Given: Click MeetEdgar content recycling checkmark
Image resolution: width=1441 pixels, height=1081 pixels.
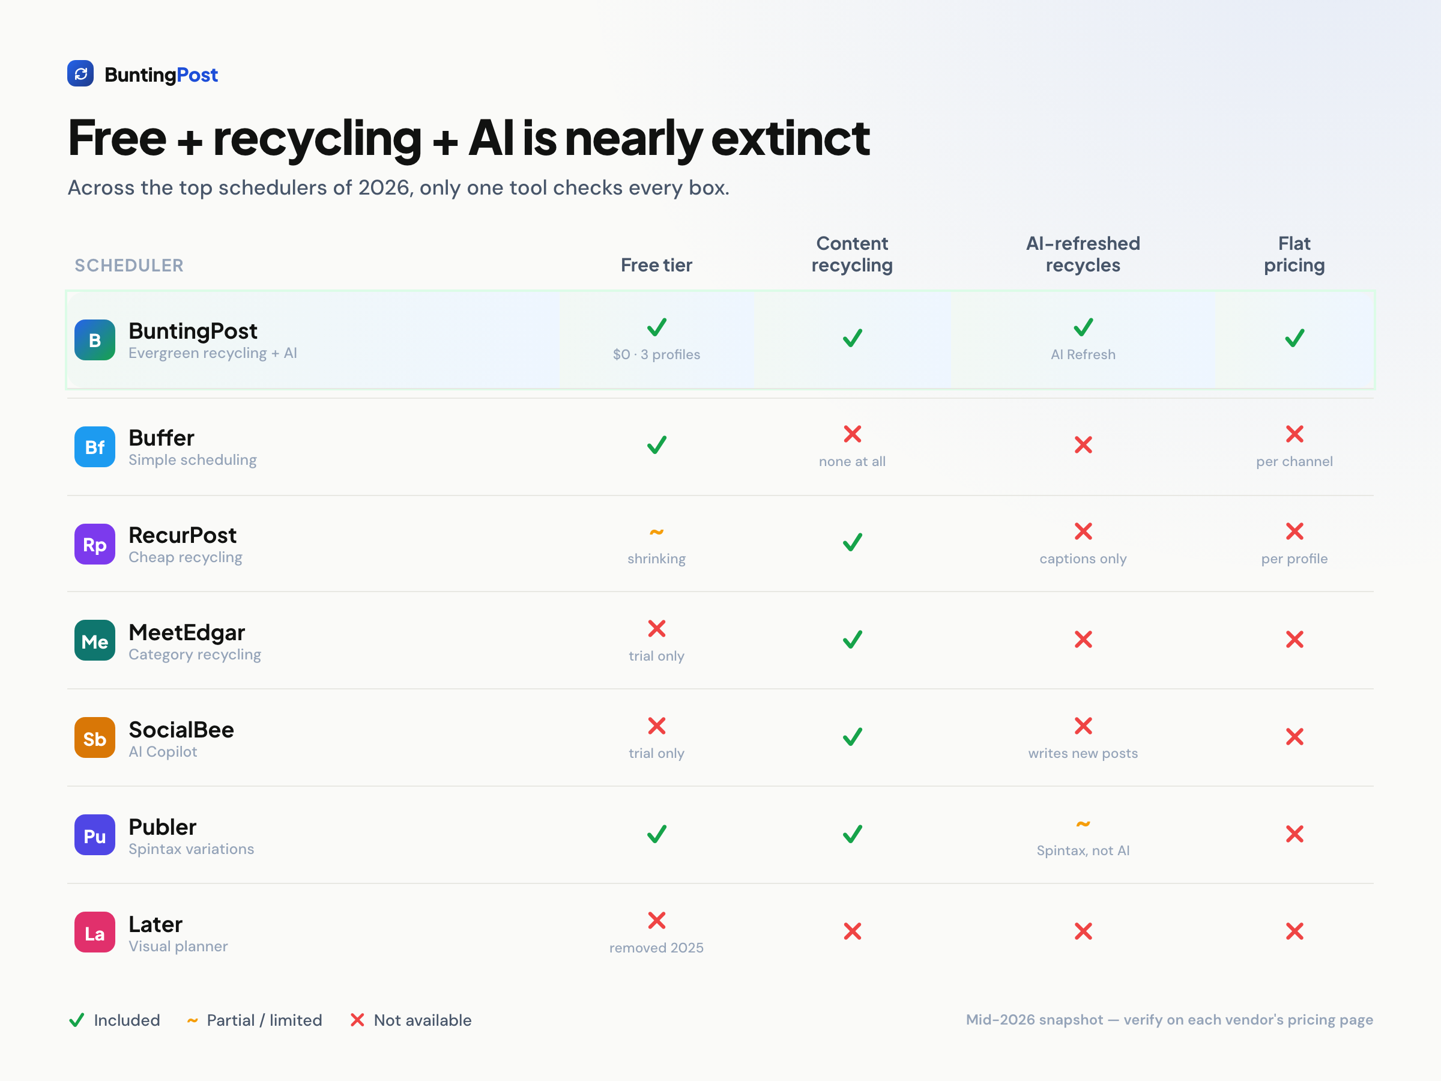Looking at the screenshot, I should (x=852, y=639).
